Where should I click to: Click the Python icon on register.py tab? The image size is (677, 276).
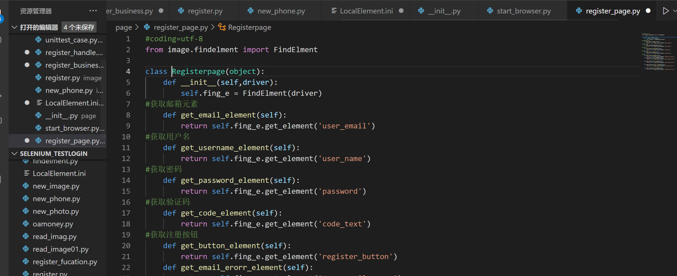181,11
